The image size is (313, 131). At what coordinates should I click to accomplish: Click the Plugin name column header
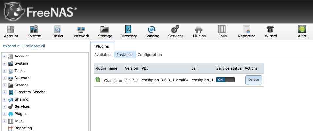pyautogui.click(x=106, y=68)
